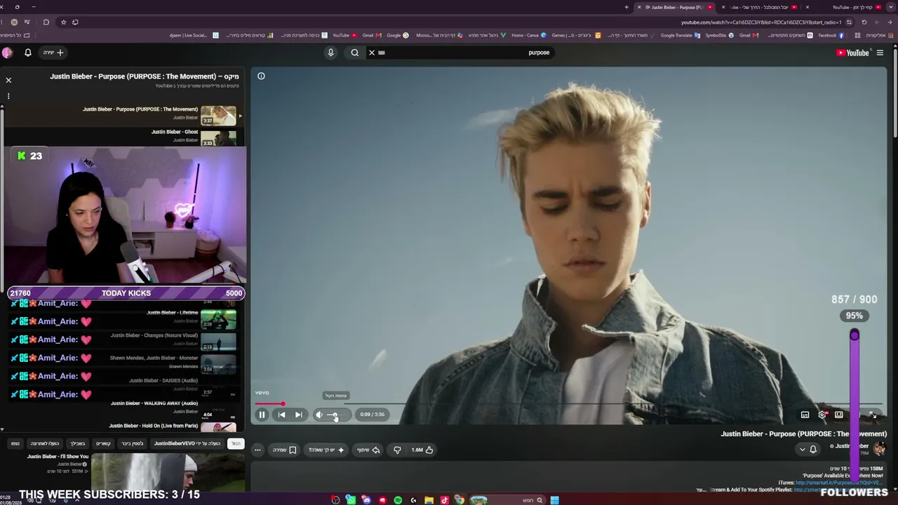Reload the page with the browser refresh icon
Screen dimensions: 898x505
click(x=864, y=22)
